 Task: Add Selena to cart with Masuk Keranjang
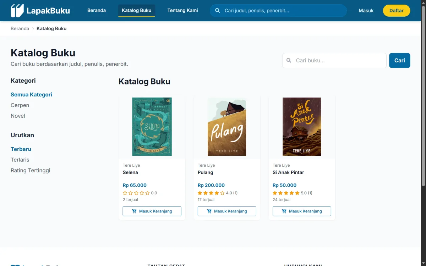point(152,211)
